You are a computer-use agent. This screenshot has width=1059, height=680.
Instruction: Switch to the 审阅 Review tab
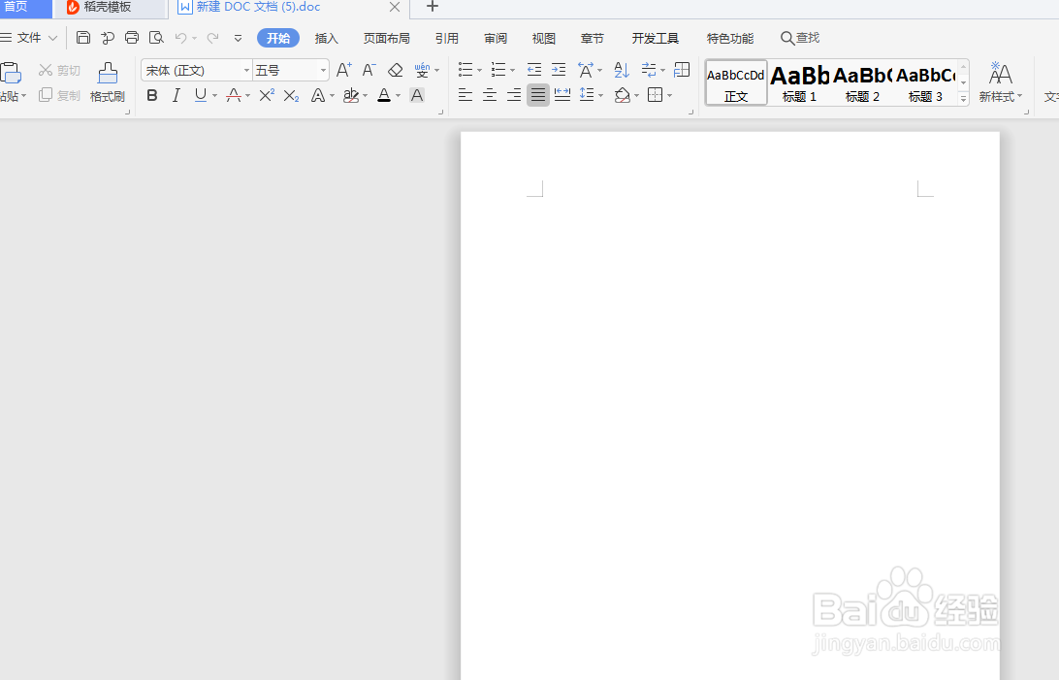(x=495, y=39)
